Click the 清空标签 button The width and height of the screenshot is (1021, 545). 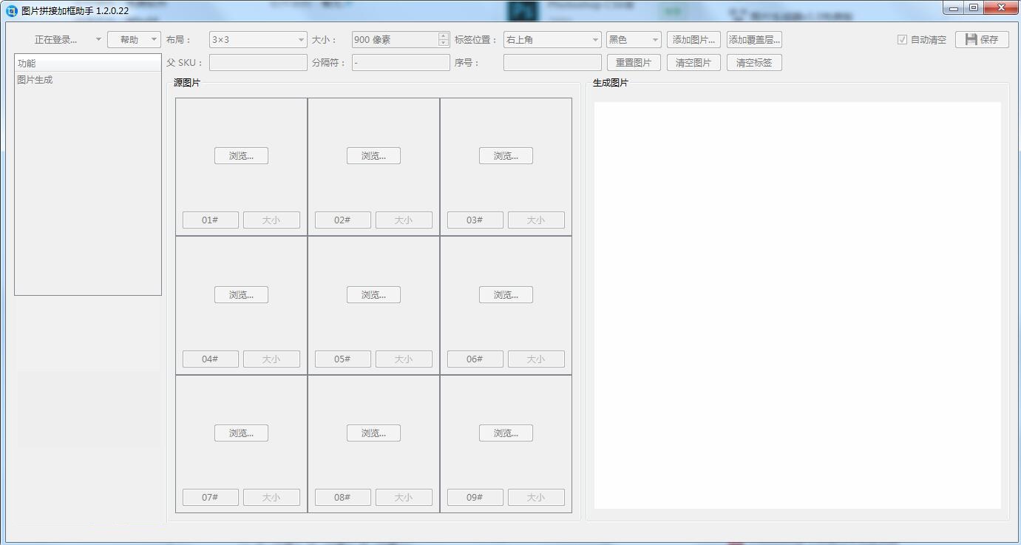coord(754,63)
